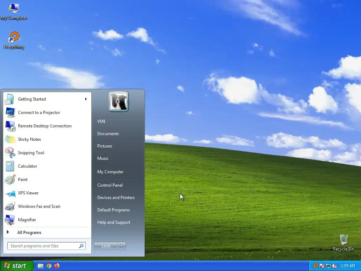This screenshot has height=271, width=361.
Task: Open Music from the Start menu
Action: [103, 158]
